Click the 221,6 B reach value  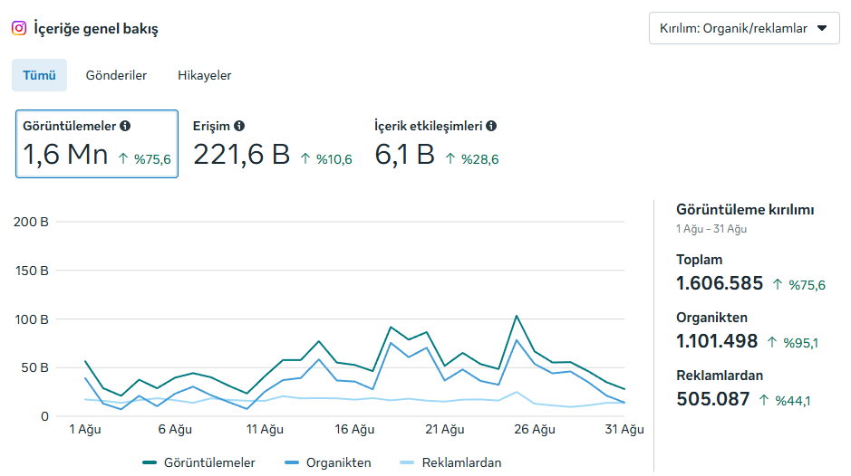pos(241,155)
